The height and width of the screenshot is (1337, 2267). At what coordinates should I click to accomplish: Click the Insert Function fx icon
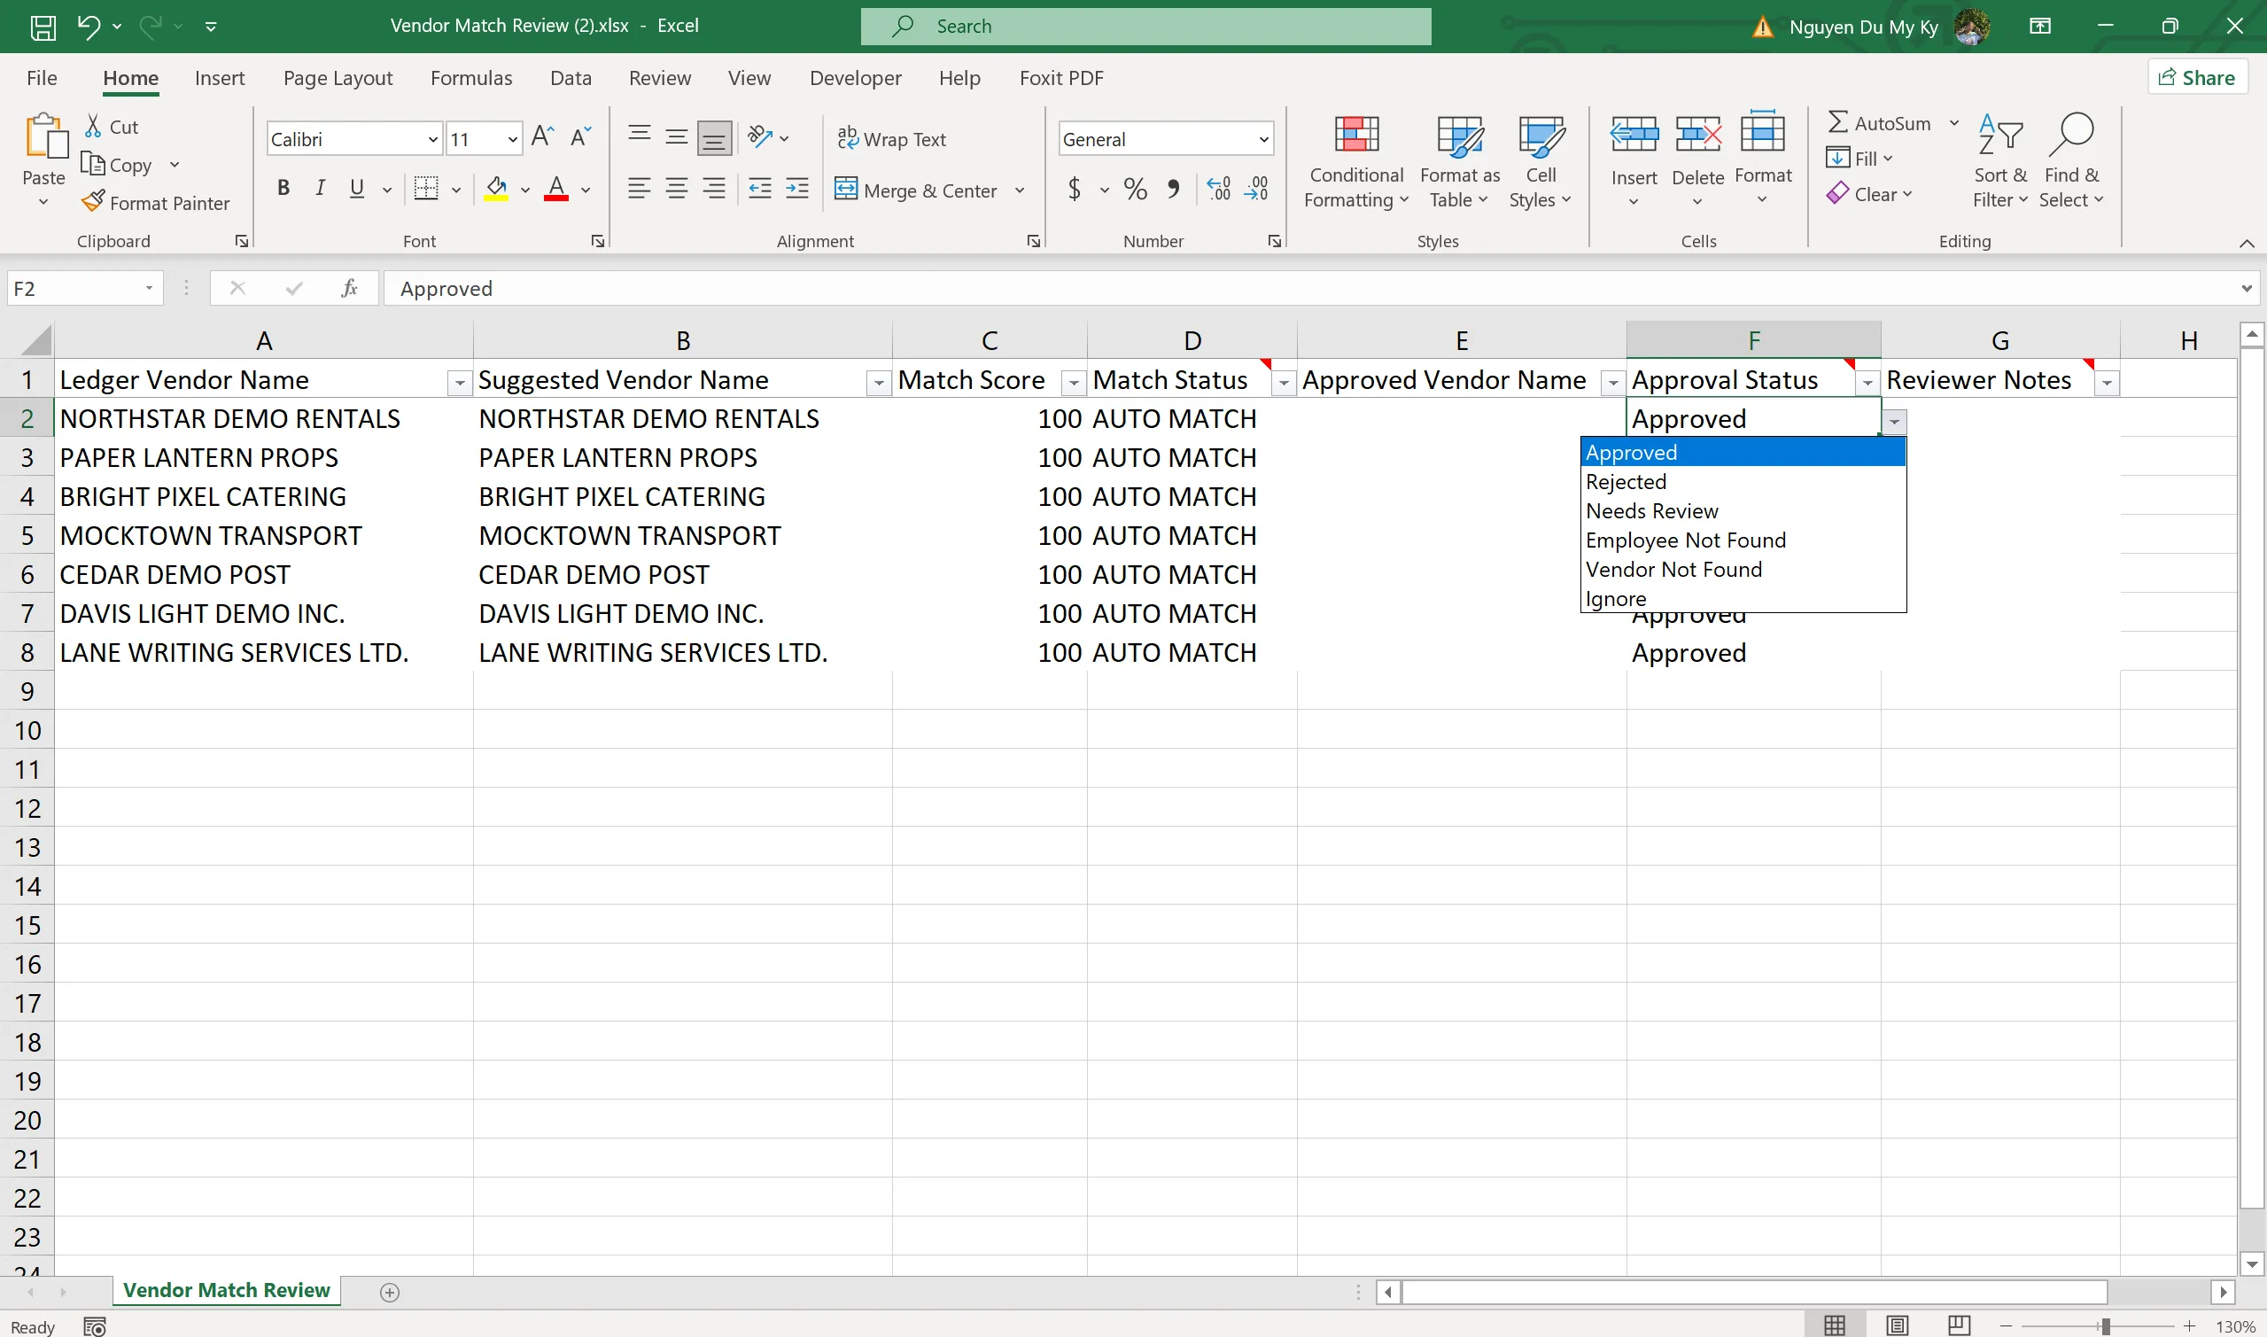coord(349,288)
